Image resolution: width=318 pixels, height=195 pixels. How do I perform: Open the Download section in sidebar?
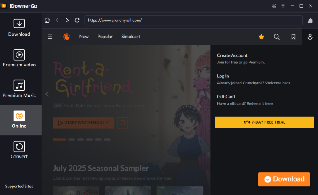(x=19, y=28)
